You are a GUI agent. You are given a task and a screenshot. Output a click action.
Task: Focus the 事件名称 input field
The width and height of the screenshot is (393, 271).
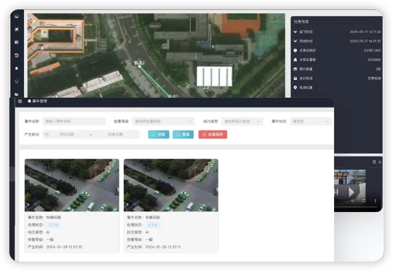coord(74,121)
